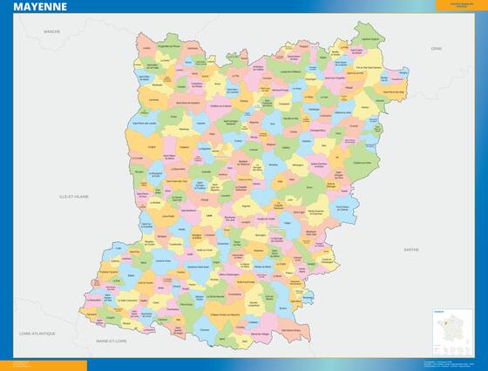Click the Changé commune label
Screen dimensions: 488x371
pyautogui.click(x=205, y=200)
